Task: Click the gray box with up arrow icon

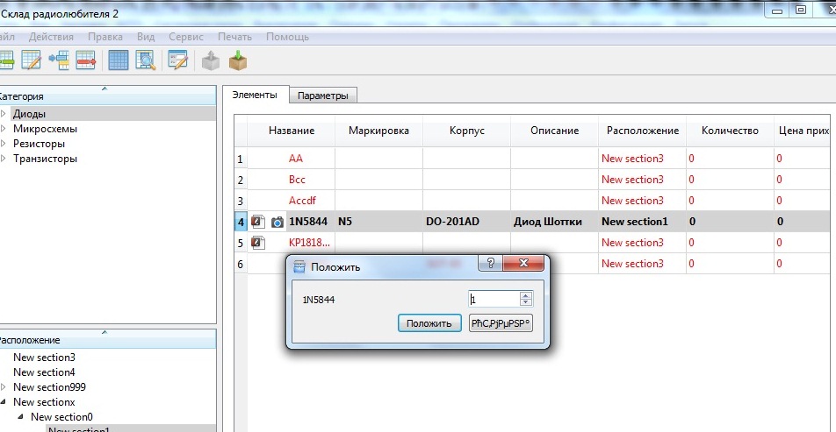Action: 211,60
